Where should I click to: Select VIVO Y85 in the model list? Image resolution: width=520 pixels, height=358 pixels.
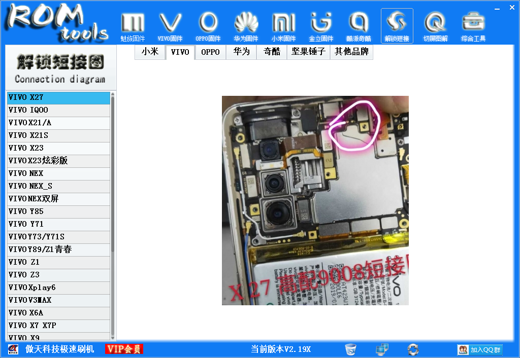tap(58, 211)
